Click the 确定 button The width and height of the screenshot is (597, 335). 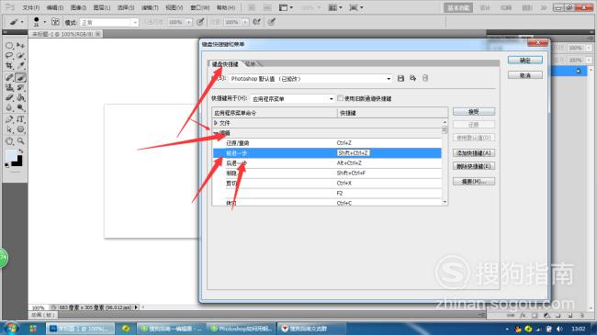(525, 61)
